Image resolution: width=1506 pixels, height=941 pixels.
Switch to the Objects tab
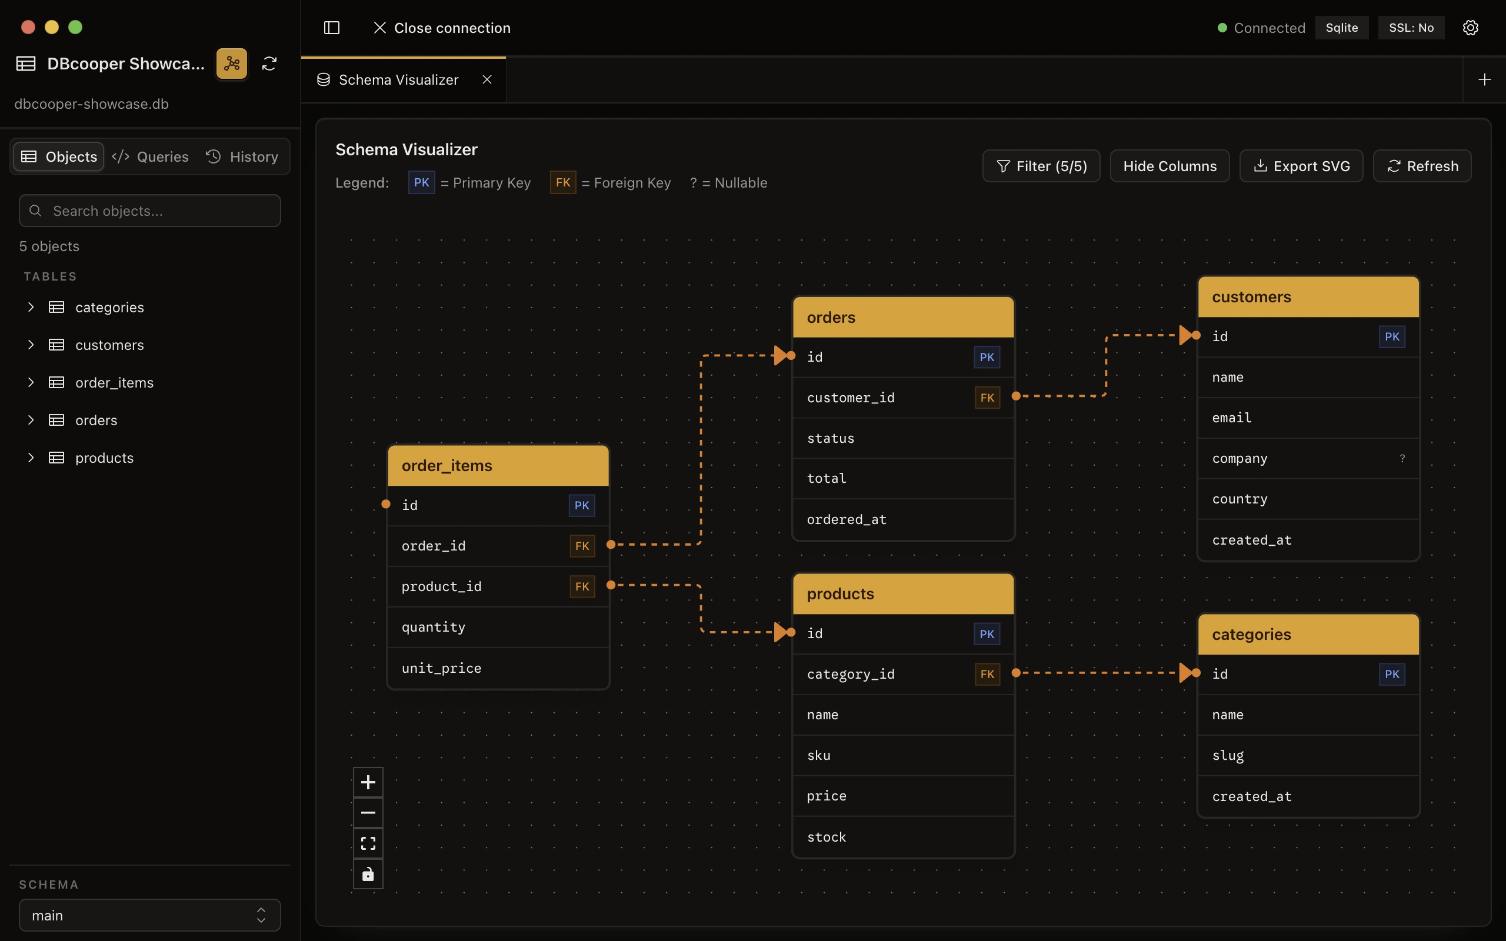point(58,156)
